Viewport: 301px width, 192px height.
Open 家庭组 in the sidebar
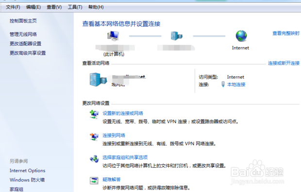point(17,189)
